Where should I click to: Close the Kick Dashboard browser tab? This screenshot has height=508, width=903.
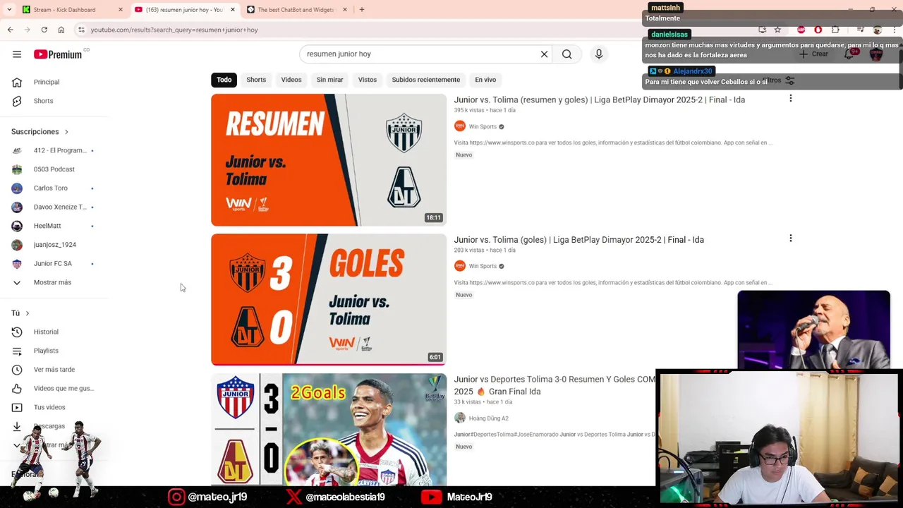[x=120, y=10]
